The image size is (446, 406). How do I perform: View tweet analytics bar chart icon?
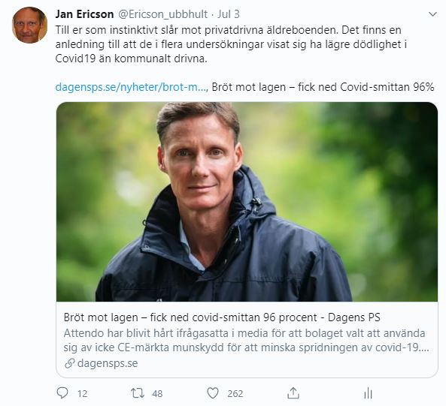click(x=368, y=393)
